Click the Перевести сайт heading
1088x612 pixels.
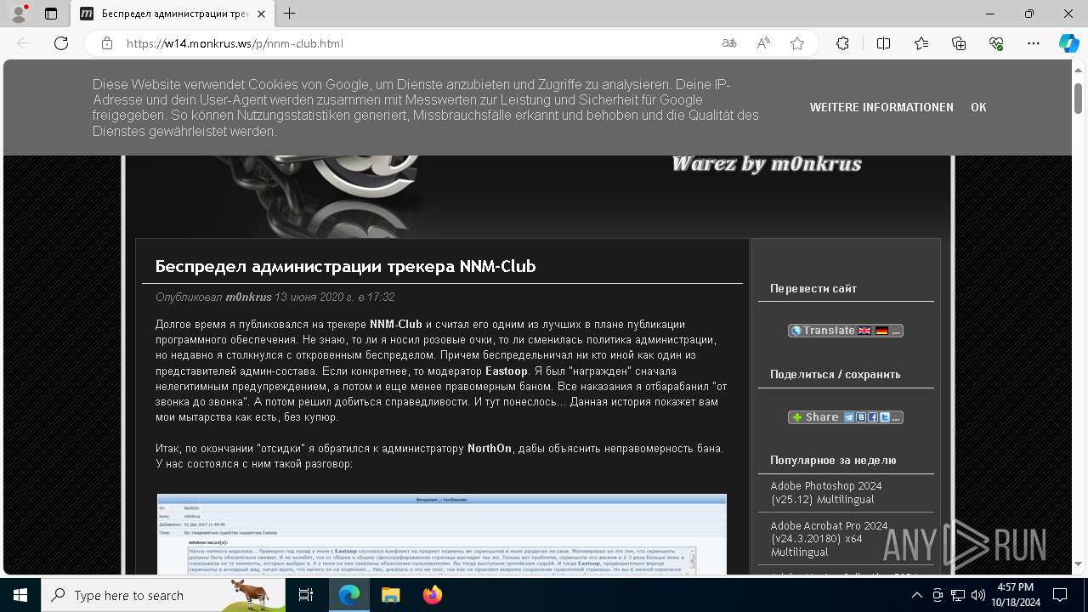(x=813, y=289)
